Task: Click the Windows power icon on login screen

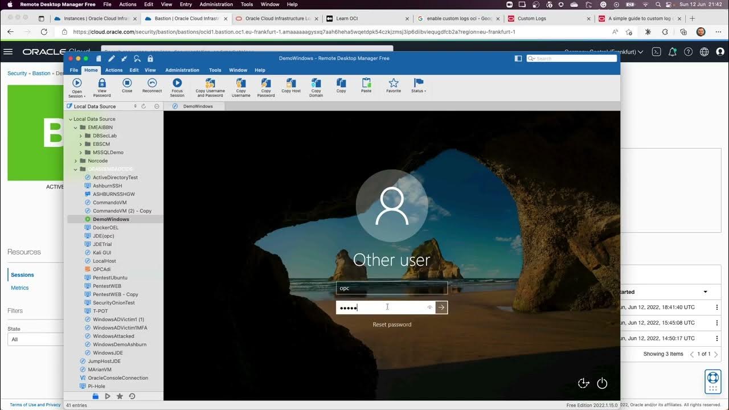Action: click(x=602, y=383)
